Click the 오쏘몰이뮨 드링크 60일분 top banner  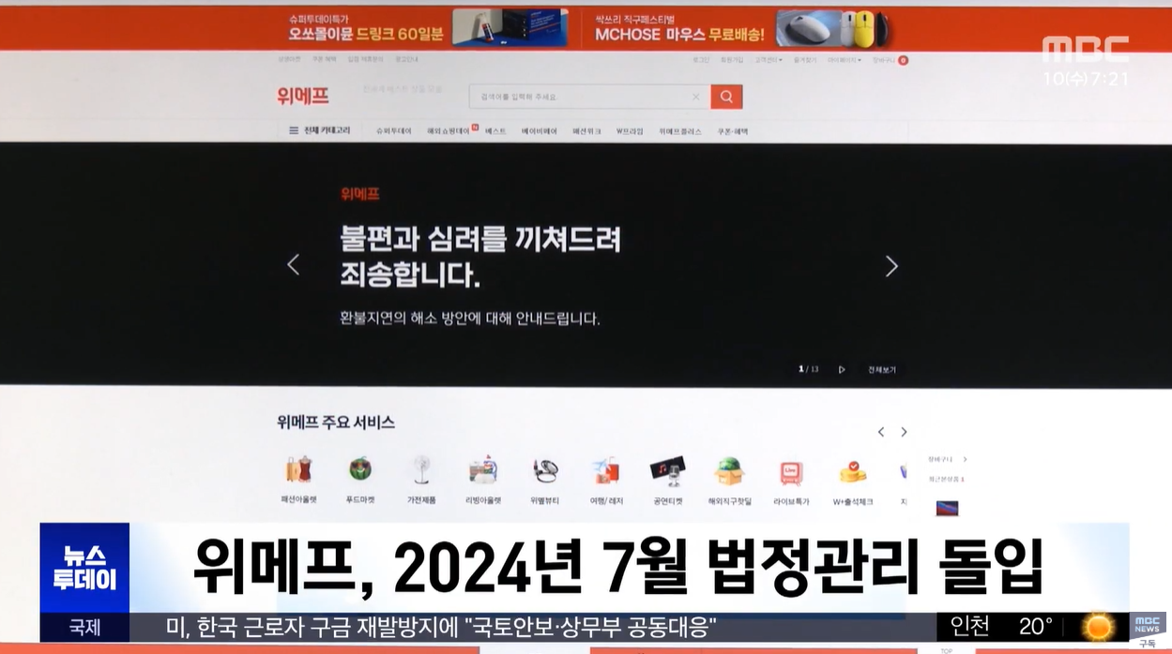[x=427, y=29]
